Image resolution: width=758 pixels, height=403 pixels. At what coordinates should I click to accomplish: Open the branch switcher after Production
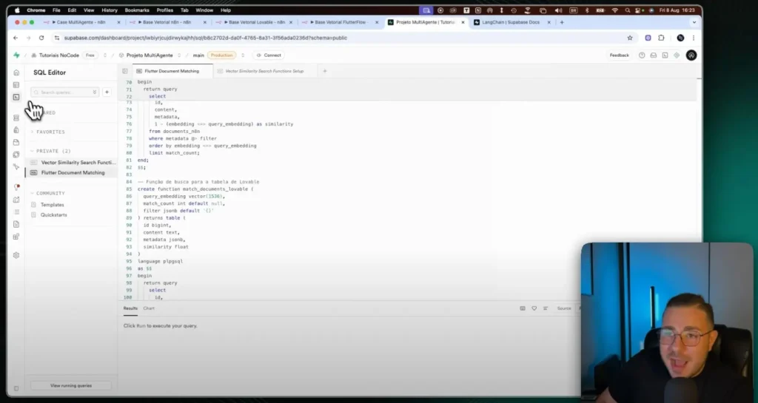click(243, 55)
